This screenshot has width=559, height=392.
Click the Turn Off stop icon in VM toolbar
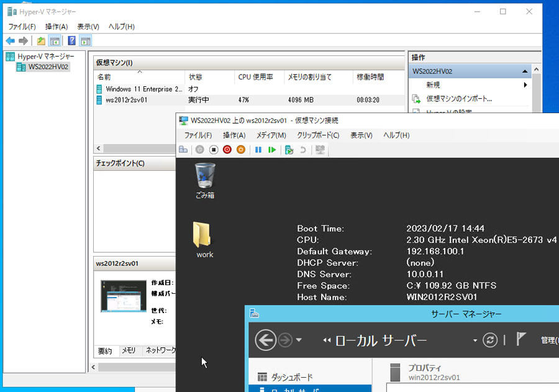click(x=214, y=150)
